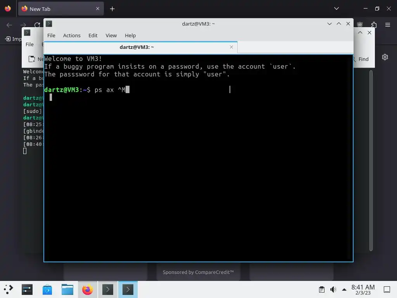Click the terminal icon in front window title bar
This screenshot has height=298, width=397.
49,24
